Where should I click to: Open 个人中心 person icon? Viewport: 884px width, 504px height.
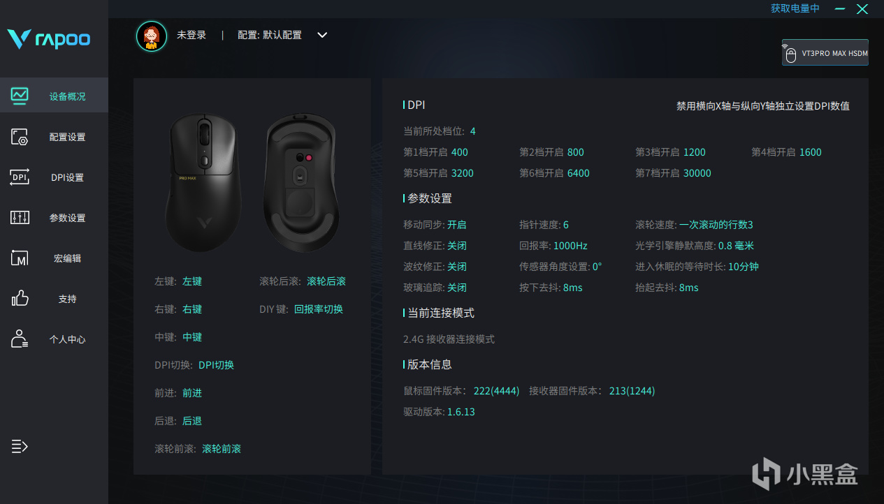(20, 339)
